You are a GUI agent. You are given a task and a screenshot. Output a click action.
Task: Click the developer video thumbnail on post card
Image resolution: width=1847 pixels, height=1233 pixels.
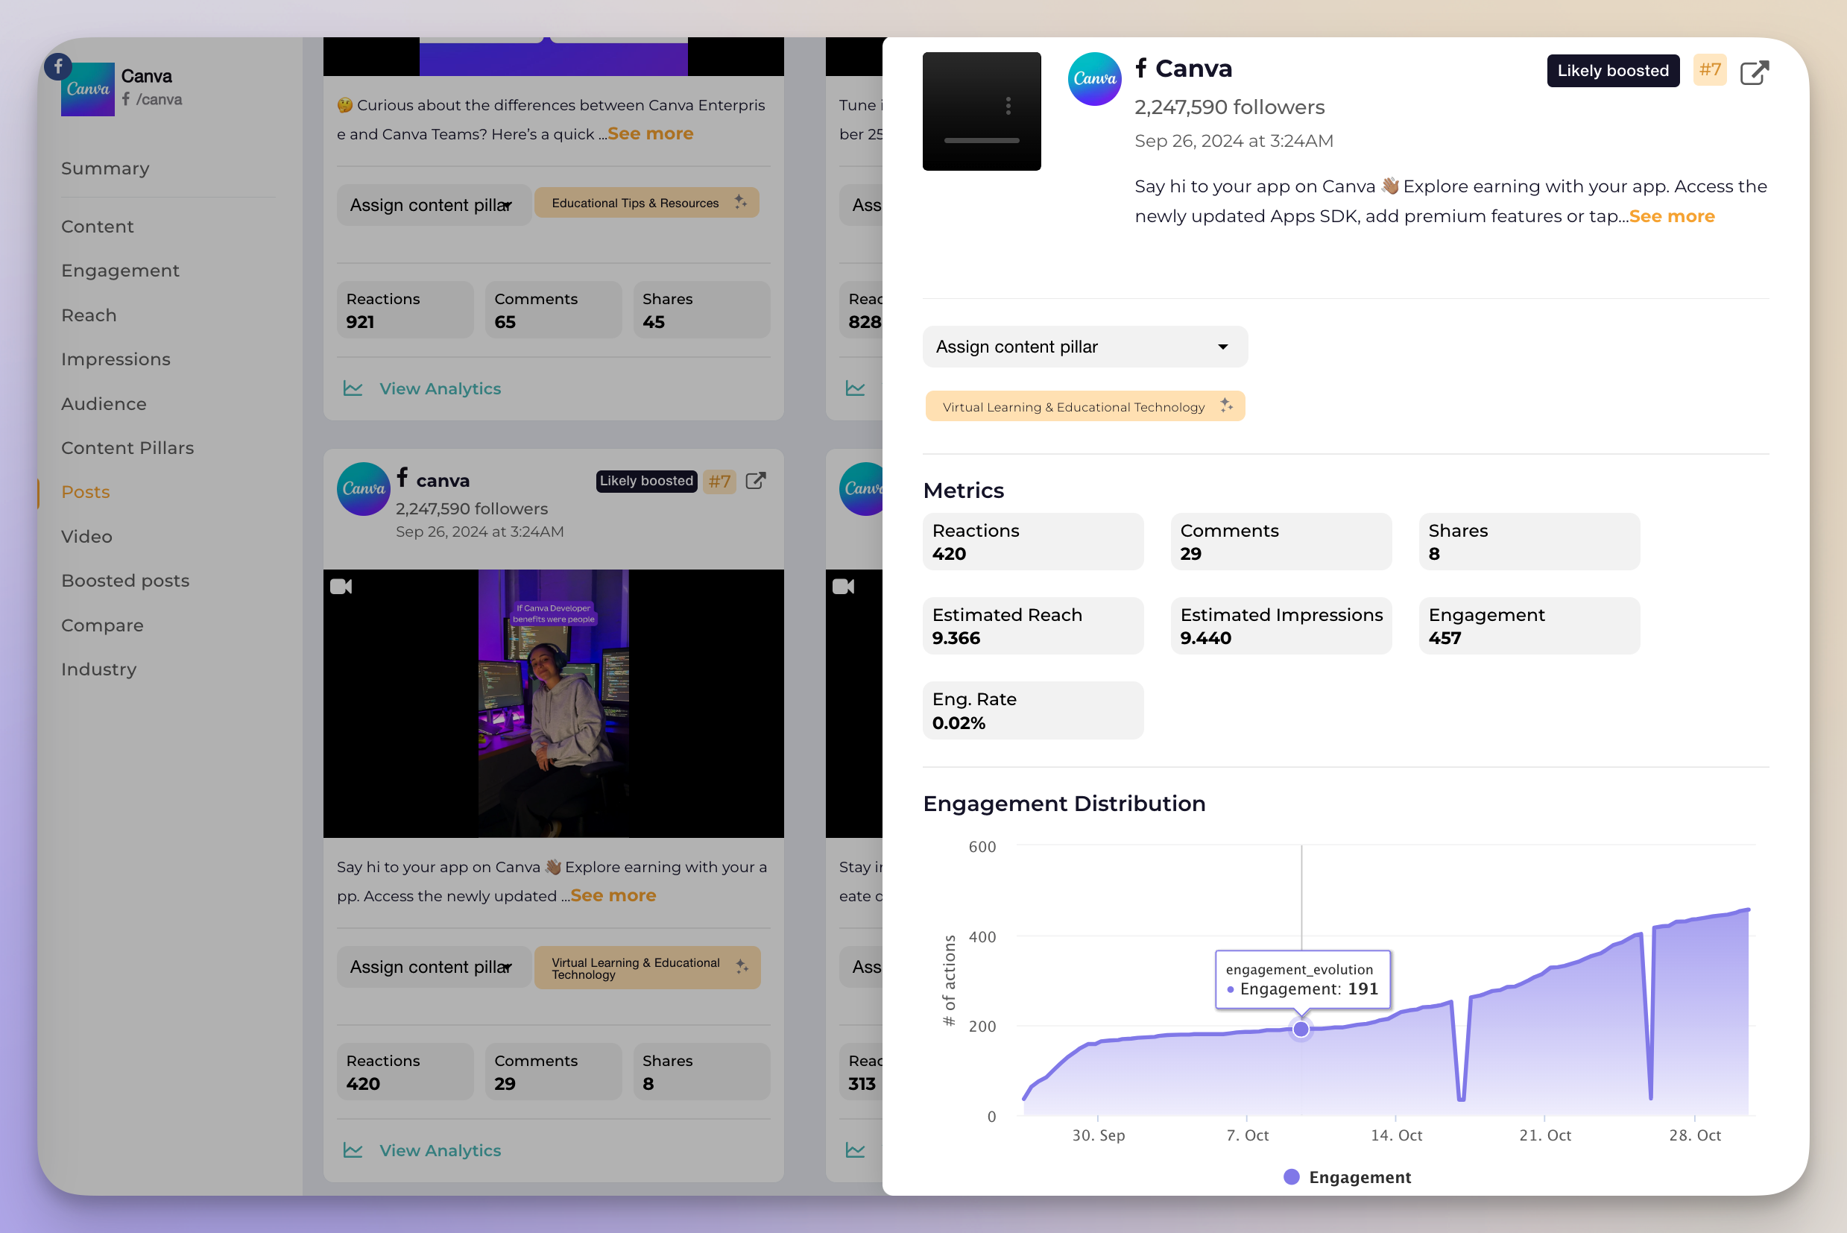pos(554,703)
